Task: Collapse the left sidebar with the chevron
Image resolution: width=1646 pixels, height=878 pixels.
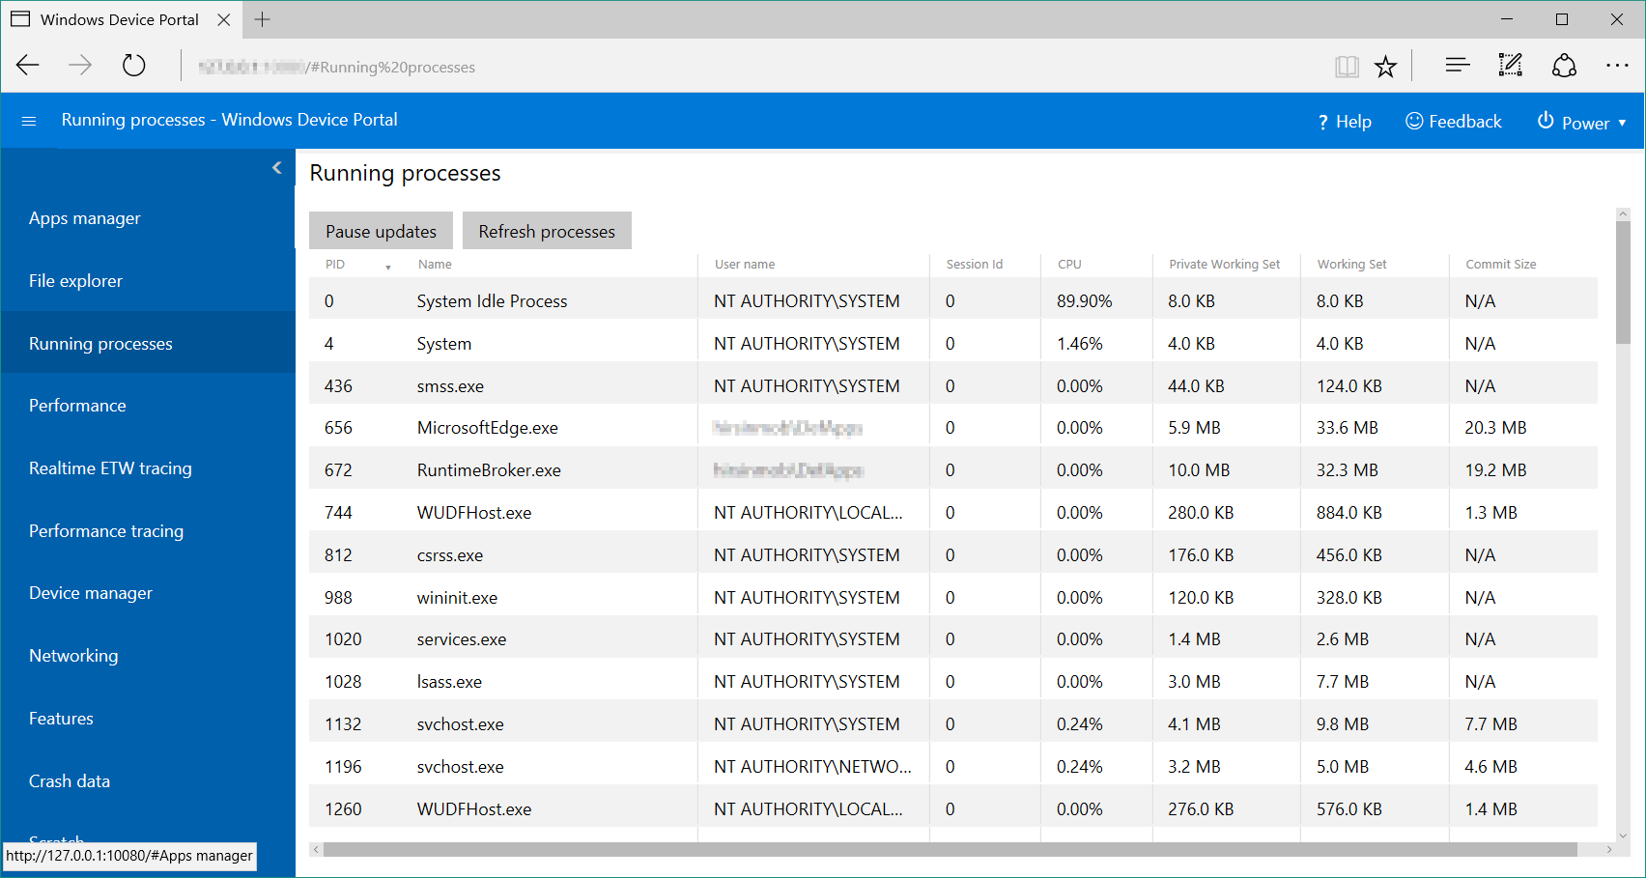Action: pos(277,167)
